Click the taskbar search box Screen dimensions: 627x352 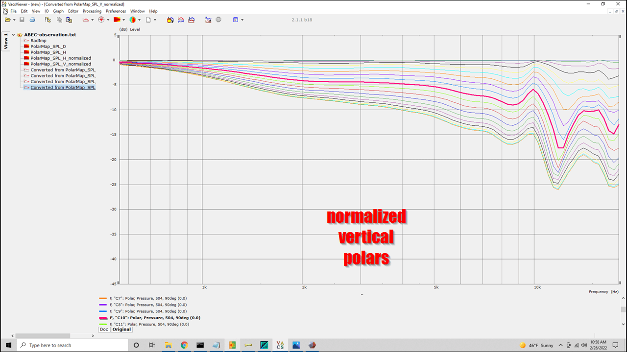72,345
